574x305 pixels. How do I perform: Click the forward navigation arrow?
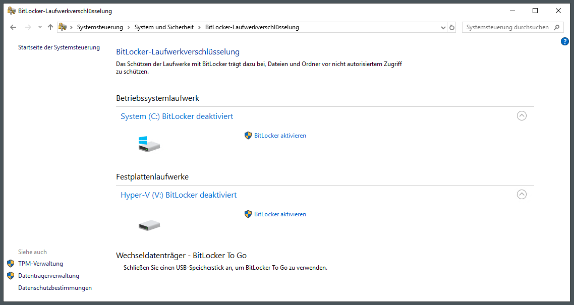click(x=28, y=27)
